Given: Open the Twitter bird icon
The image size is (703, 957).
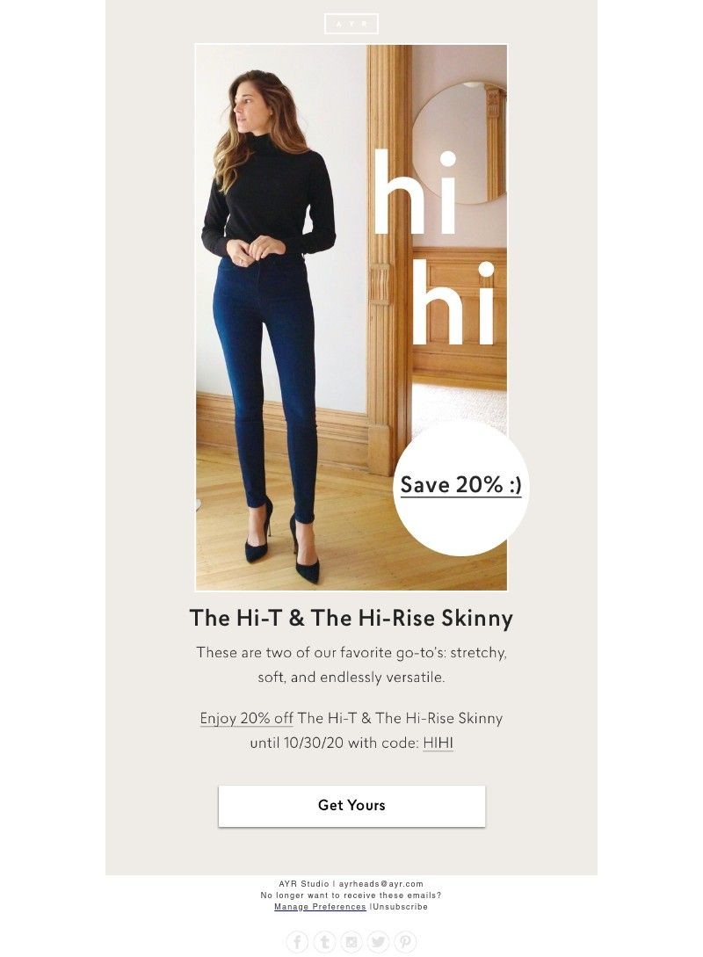Looking at the screenshot, I should point(378,942).
